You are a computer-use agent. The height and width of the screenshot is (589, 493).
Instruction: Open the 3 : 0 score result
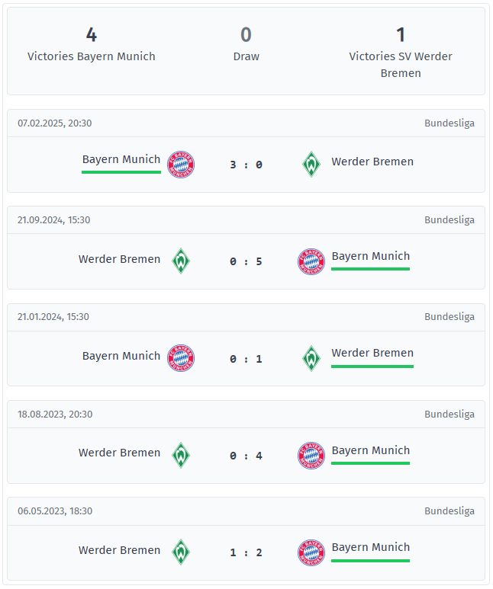[246, 165]
